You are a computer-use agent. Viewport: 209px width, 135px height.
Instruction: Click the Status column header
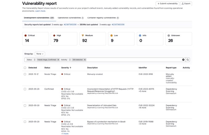[47, 68]
